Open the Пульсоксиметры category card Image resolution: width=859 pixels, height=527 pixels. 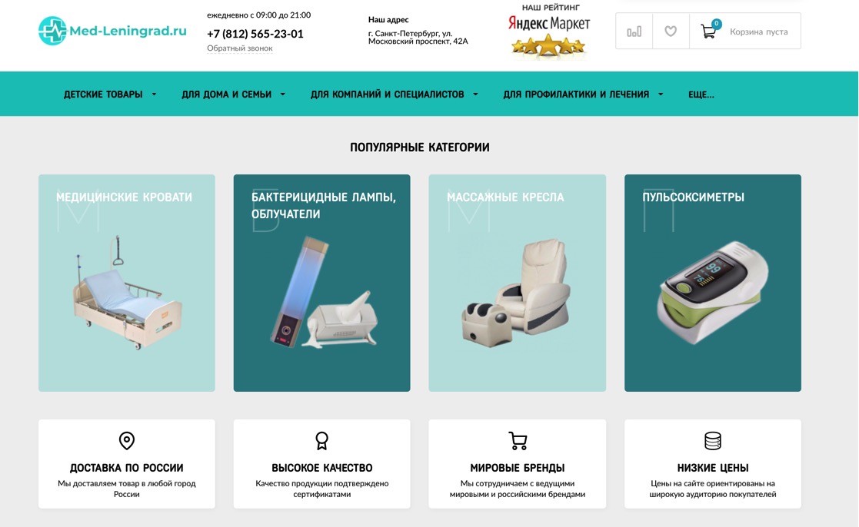pos(713,283)
